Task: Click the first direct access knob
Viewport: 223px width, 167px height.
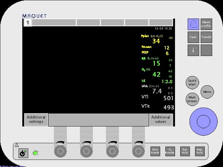Action: click(x=60, y=151)
